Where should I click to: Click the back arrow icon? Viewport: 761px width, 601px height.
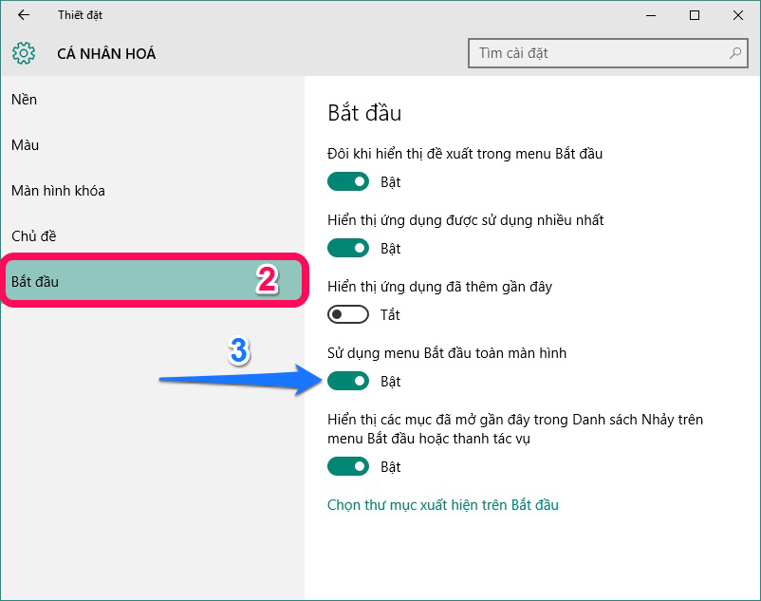[x=23, y=15]
